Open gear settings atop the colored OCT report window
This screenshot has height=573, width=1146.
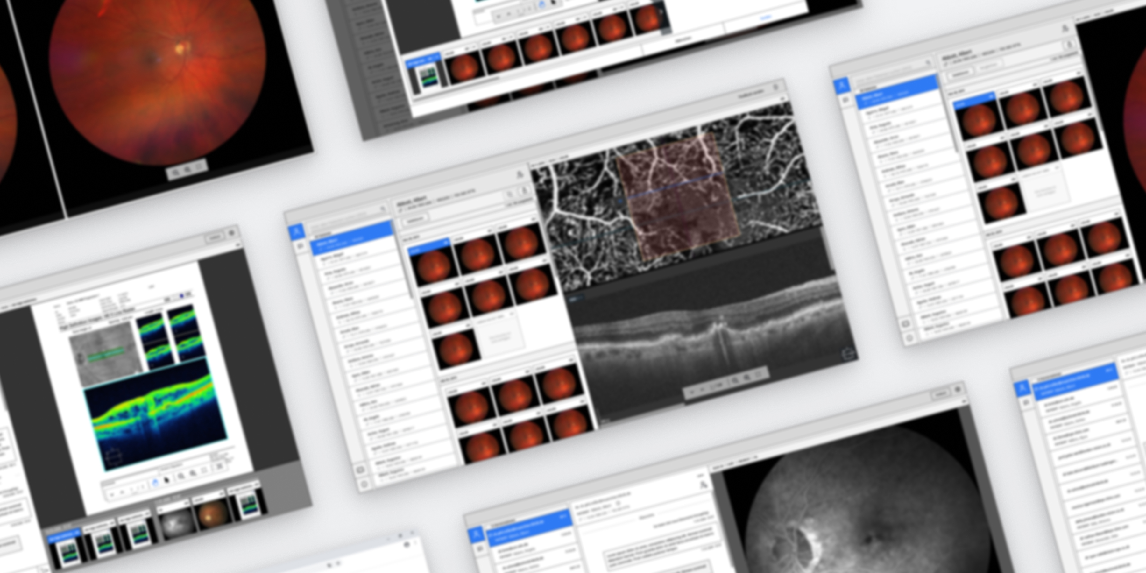[x=231, y=233]
